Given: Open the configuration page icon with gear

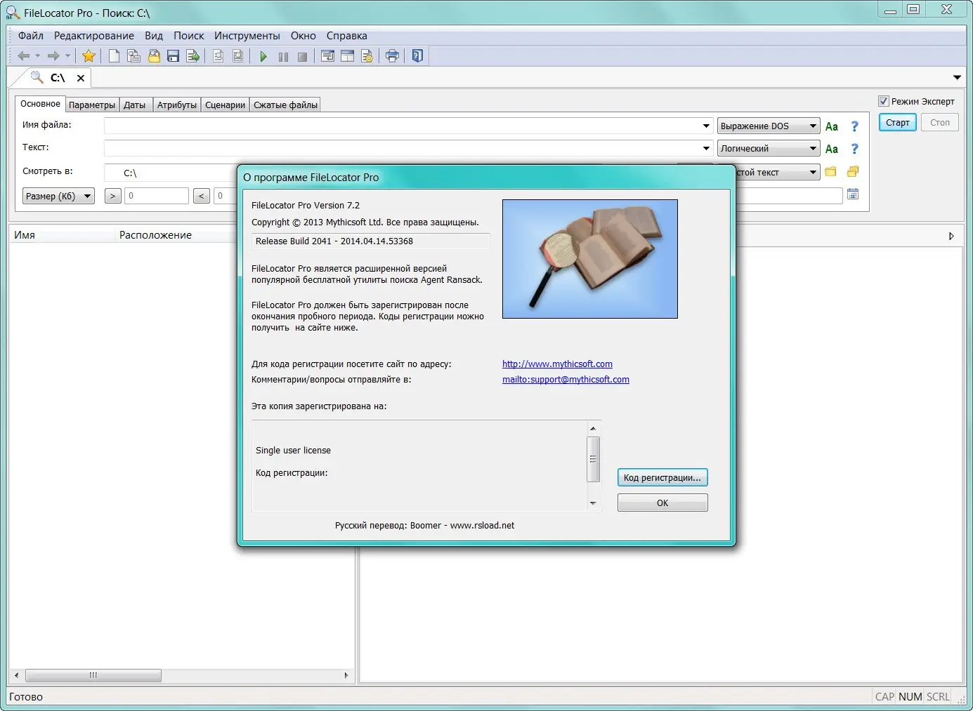Looking at the screenshot, I should pos(367,56).
